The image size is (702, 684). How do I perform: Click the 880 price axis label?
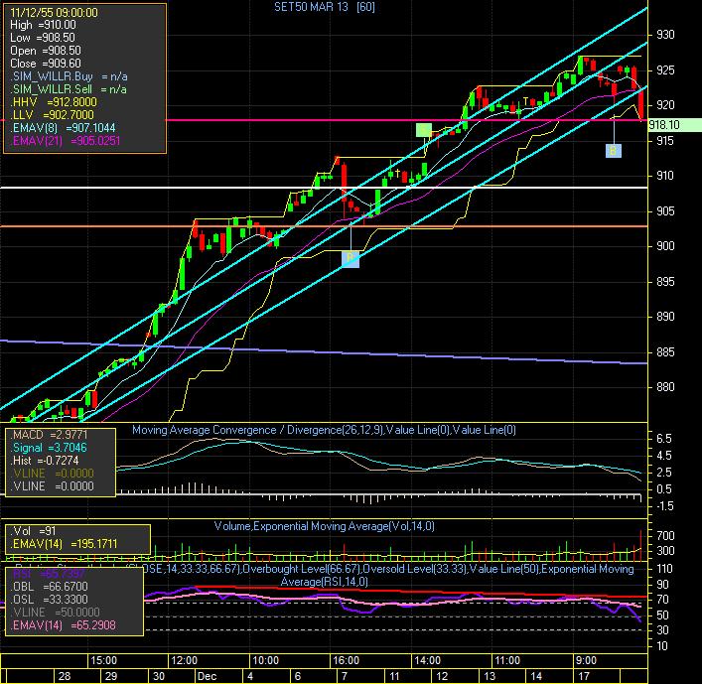tap(665, 387)
